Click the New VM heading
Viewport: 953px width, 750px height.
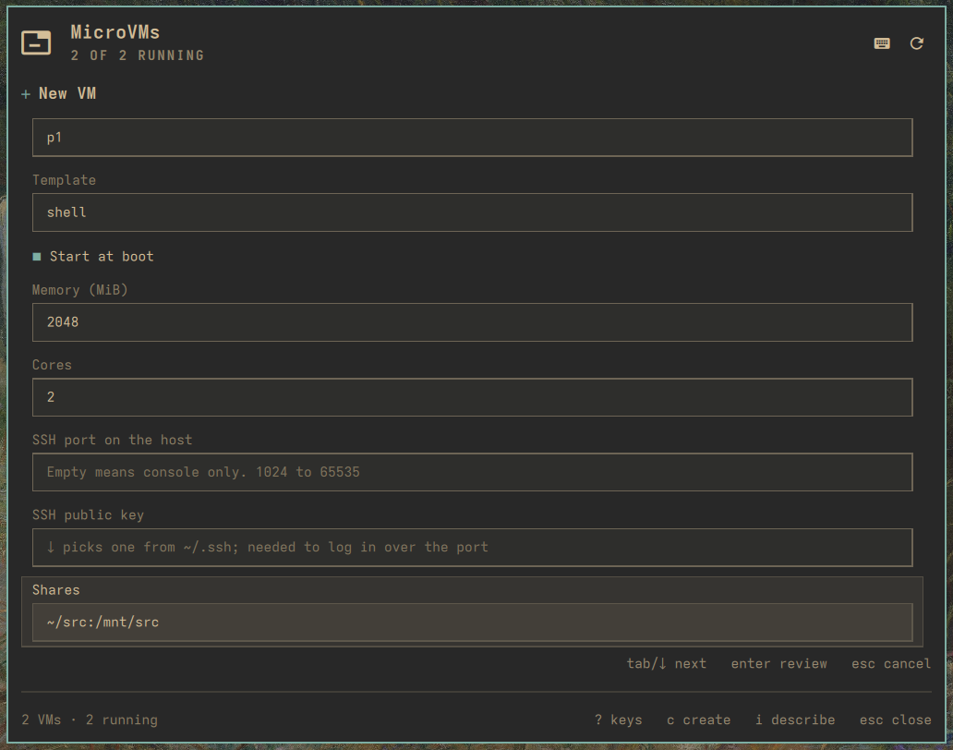click(66, 93)
